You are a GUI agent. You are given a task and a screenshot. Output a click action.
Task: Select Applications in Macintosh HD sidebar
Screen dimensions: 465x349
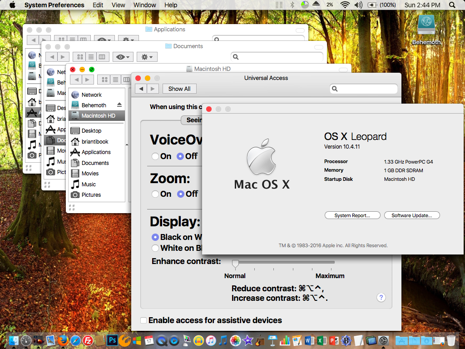click(x=97, y=152)
